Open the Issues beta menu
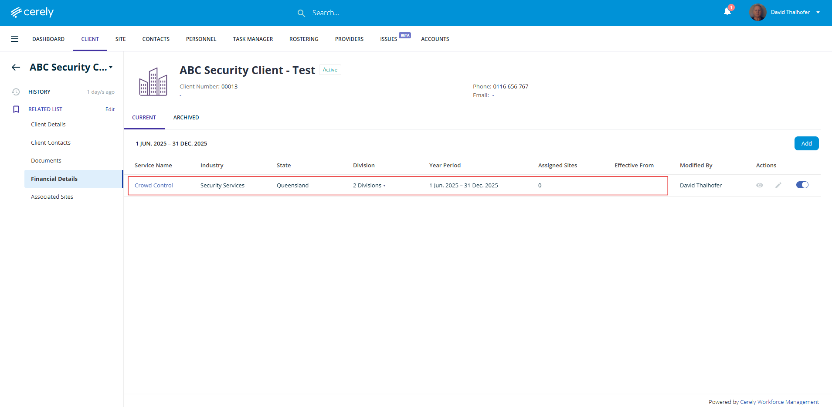This screenshot has width=832, height=407. tap(388, 39)
